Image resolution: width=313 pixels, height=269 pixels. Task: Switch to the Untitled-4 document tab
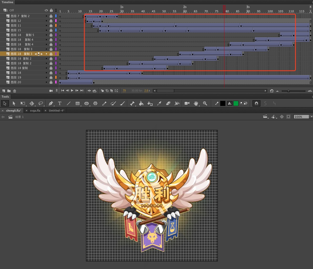point(57,110)
